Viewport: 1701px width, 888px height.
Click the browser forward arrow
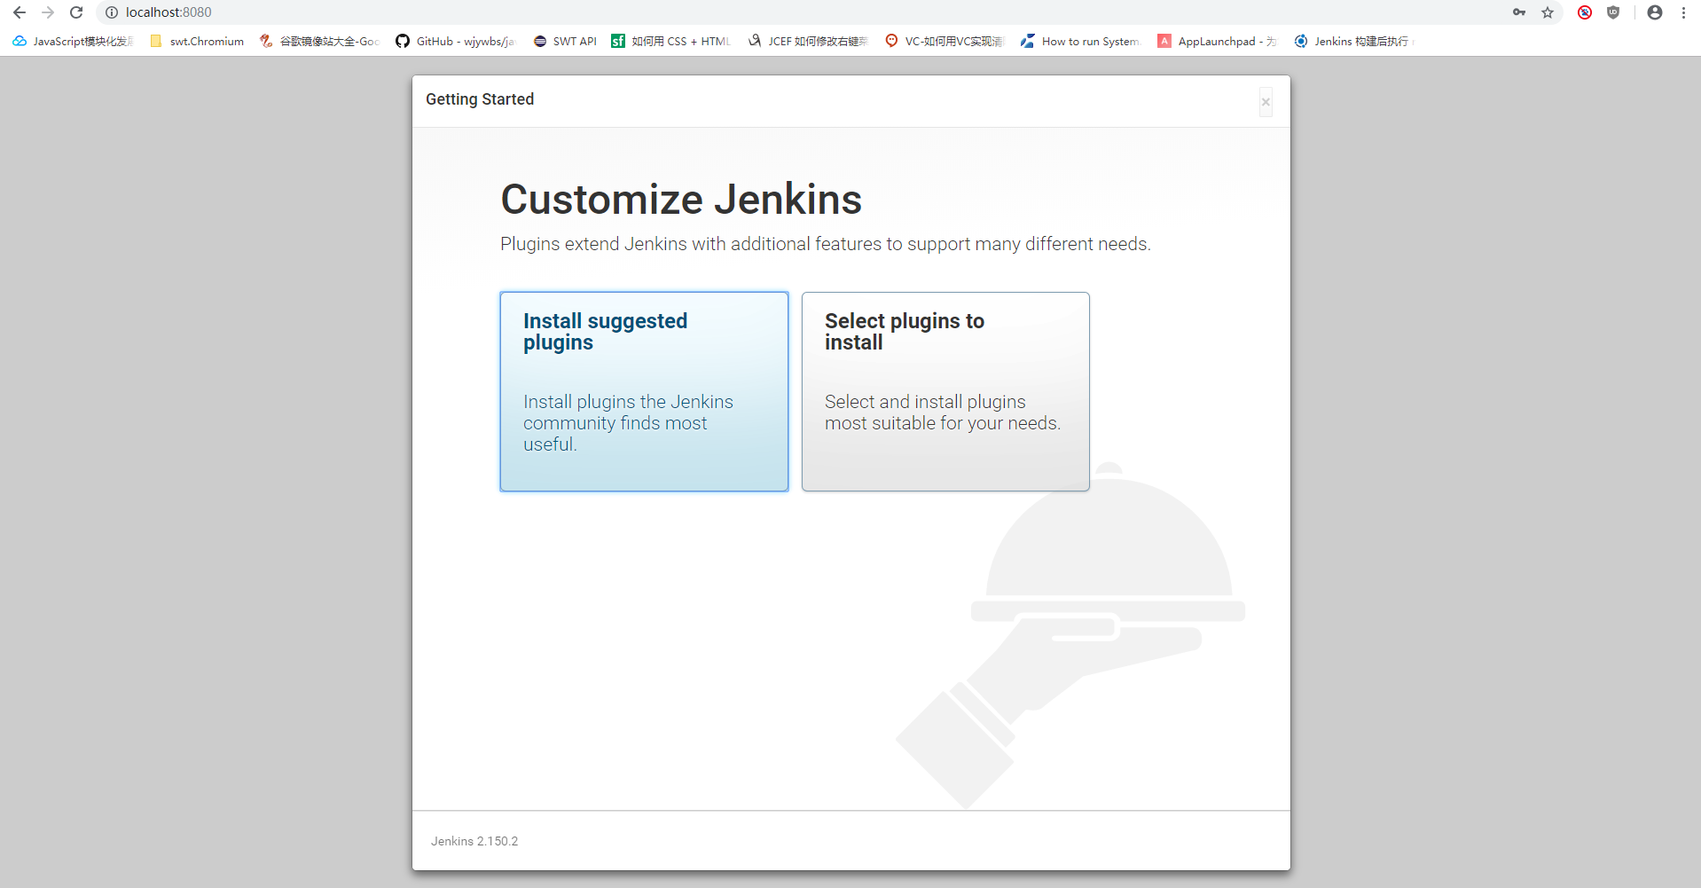(x=48, y=12)
